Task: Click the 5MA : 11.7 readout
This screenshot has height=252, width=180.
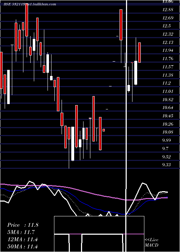Action: (21, 232)
